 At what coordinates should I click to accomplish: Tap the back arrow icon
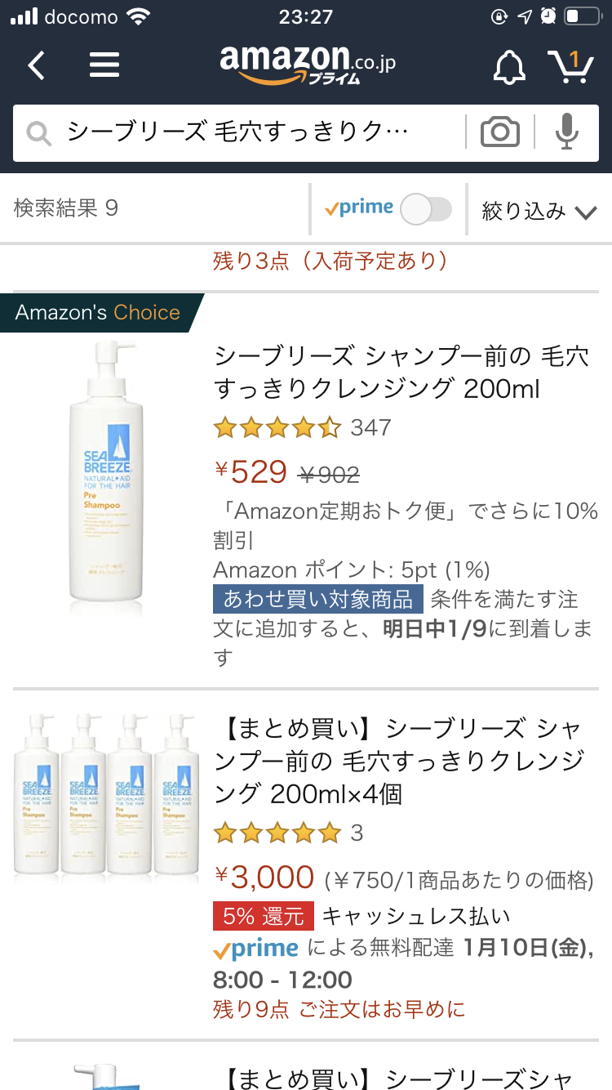point(36,65)
